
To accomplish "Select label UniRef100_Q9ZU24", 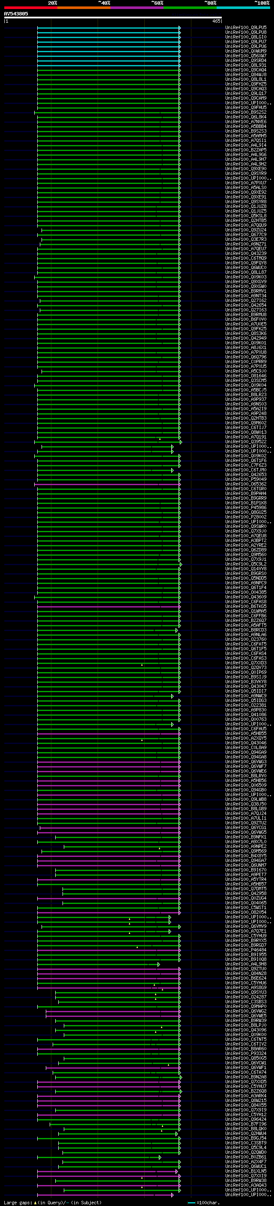I will [x=246, y=230].
